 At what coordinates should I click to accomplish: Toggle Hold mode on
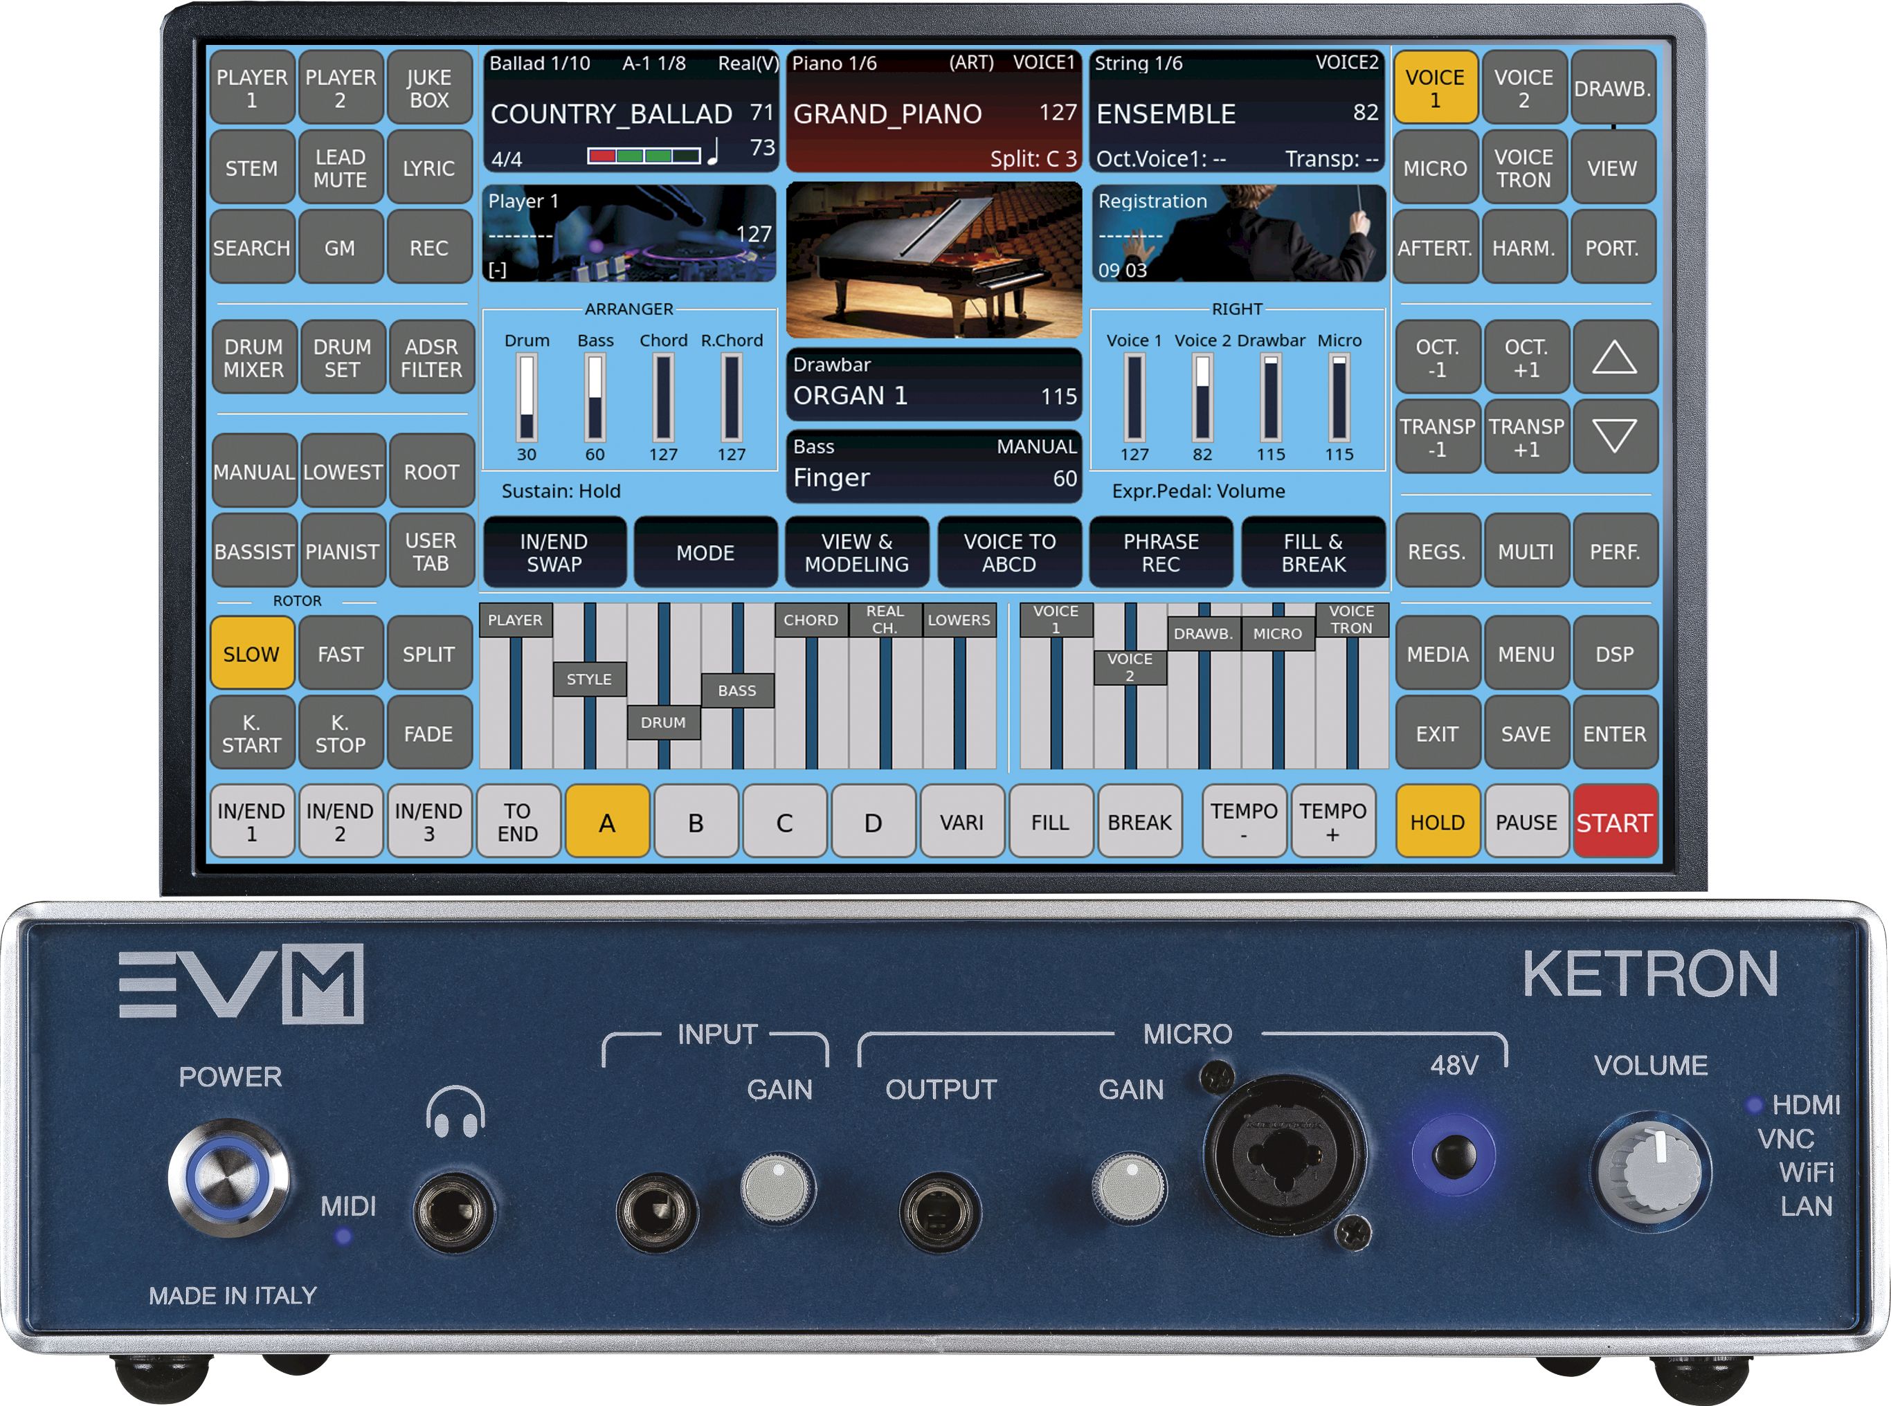1436,821
